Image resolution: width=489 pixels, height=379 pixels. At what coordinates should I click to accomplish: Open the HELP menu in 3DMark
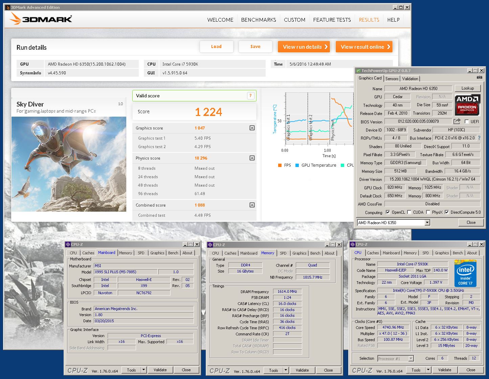point(393,20)
